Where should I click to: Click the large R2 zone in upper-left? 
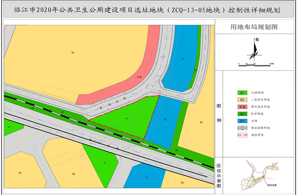(73, 52)
